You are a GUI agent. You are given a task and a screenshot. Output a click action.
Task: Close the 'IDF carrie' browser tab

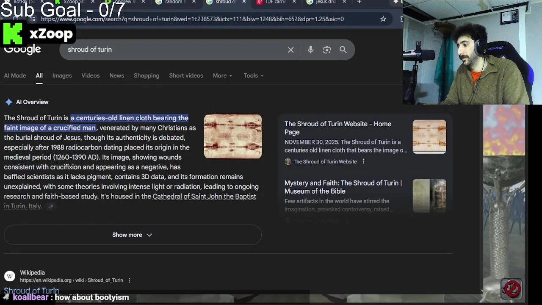[294, 2]
